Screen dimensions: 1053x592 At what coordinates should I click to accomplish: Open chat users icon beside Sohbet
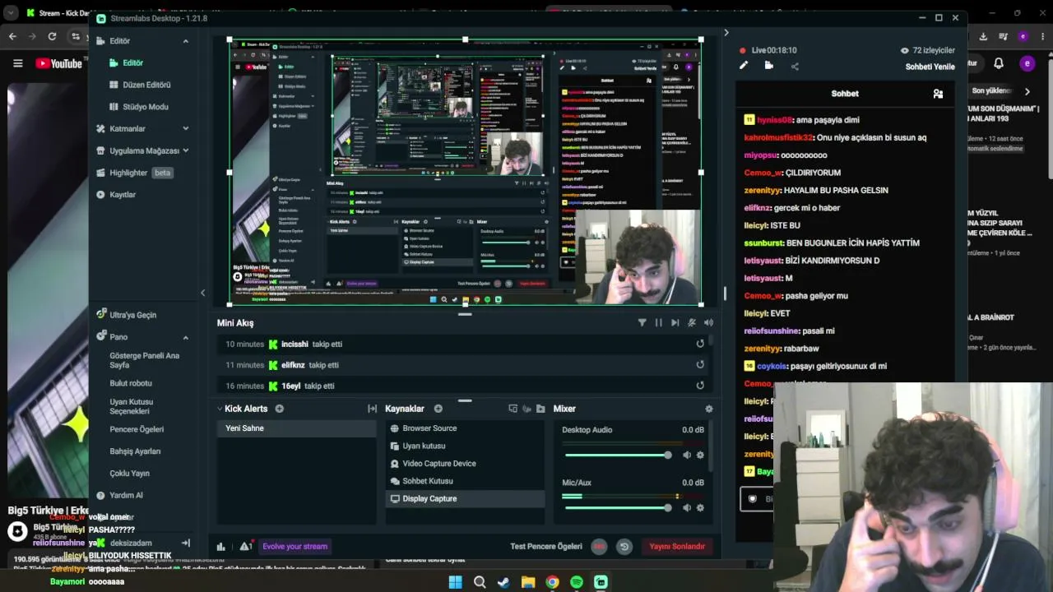[x=938, y=94]
